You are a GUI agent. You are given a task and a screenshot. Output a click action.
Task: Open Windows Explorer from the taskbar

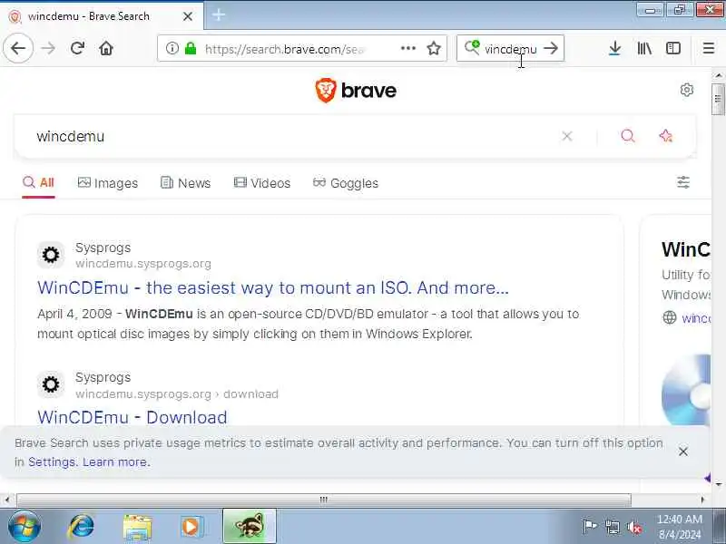click(137, 527)
